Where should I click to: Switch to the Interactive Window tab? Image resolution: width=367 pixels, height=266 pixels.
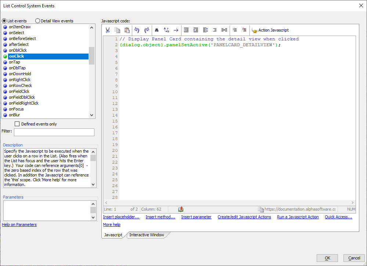(147, 235)
